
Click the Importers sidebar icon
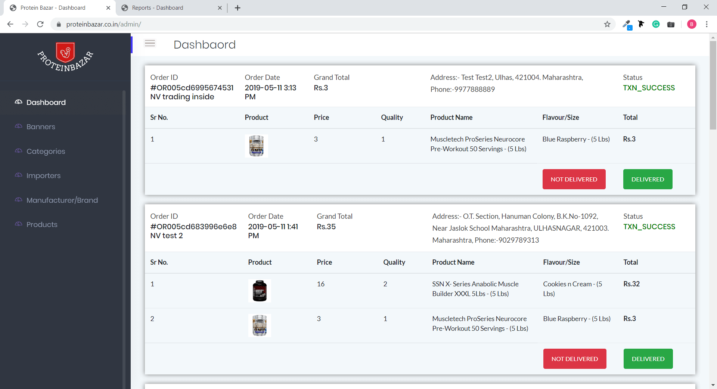[18, 175]
